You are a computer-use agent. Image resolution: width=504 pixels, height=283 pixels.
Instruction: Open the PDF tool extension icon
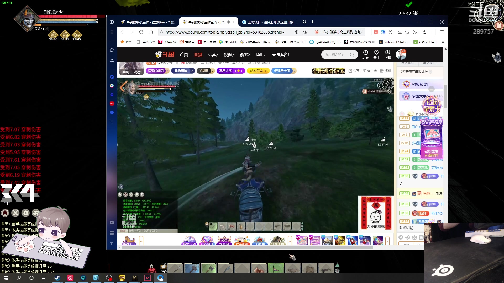[x=376, y=32]
